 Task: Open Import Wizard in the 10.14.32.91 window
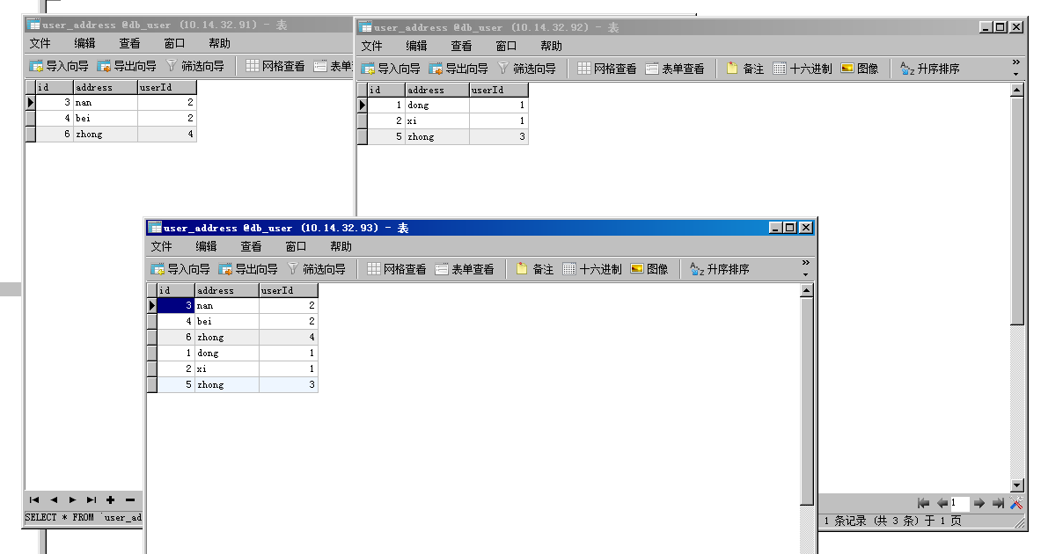[x=59, y=66]
